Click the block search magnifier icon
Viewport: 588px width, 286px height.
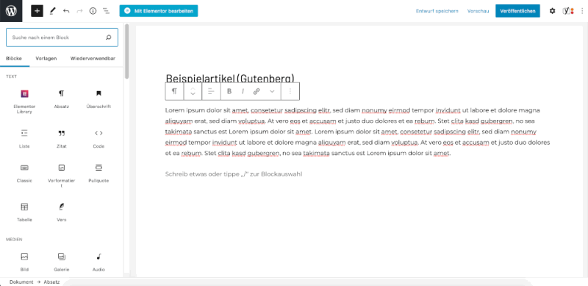coord(108,37)
